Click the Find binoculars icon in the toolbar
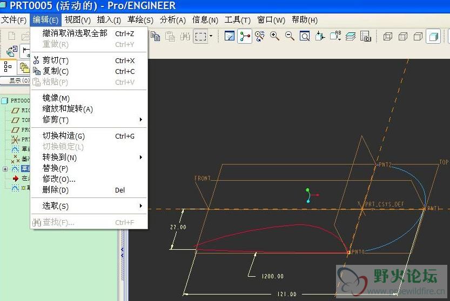 (185, 36)
